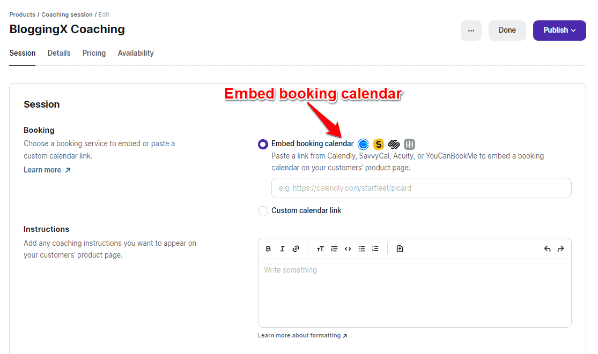Toggle bold formatting in the editor
This screenshot has height=354, width=598.
(x=268, y=248)
